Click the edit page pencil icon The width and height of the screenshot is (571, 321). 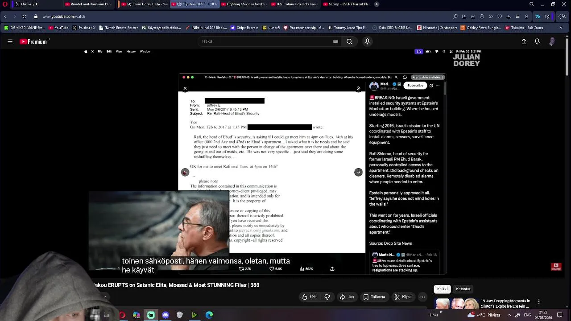pyautogui.click(x=464, y=16)
